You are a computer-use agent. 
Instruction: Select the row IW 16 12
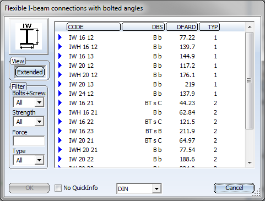[150, 37]
